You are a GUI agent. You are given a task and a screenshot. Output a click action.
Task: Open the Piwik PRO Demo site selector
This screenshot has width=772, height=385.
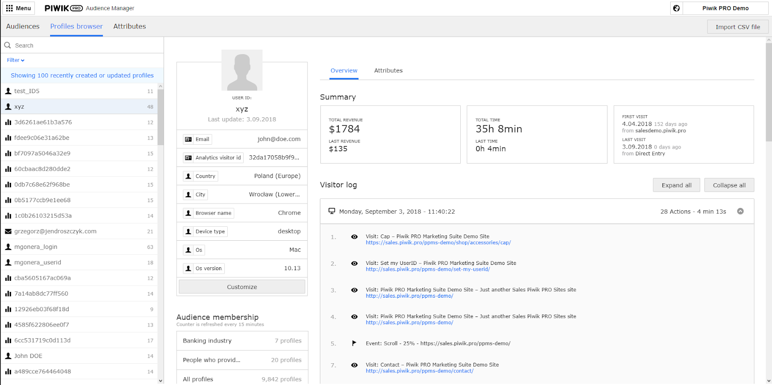[x=725, y=8]
